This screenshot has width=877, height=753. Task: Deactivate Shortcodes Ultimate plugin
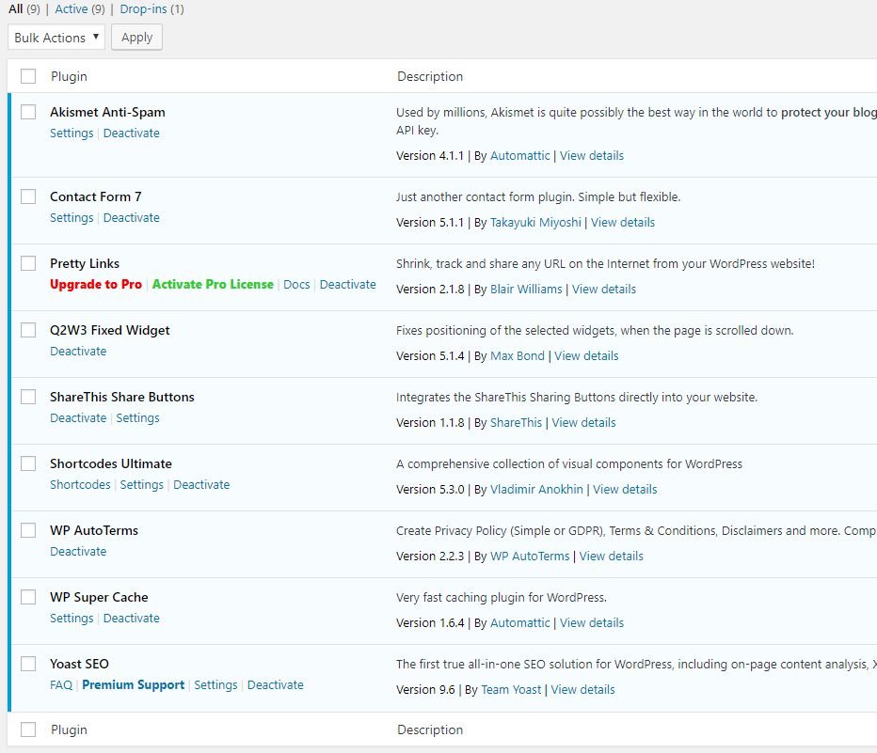click(x=201, y=485)
